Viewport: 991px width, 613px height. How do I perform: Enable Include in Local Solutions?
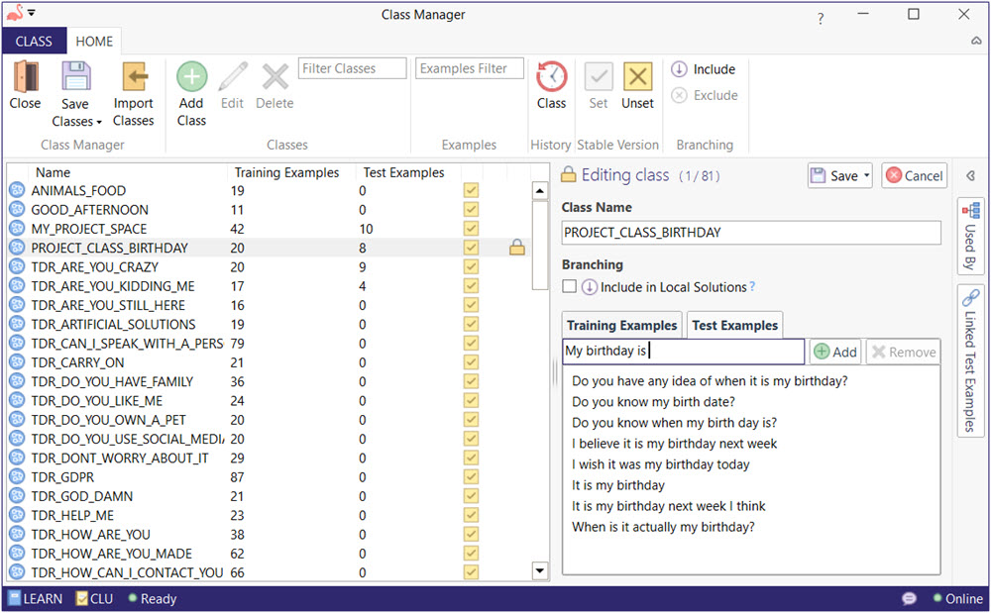click(570, 286)
